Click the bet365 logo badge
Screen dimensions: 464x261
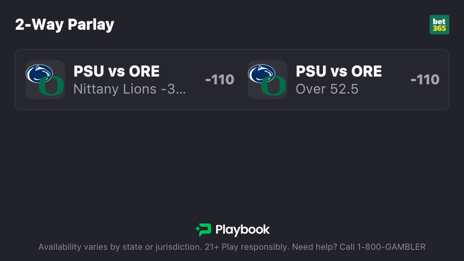point(439,25)
